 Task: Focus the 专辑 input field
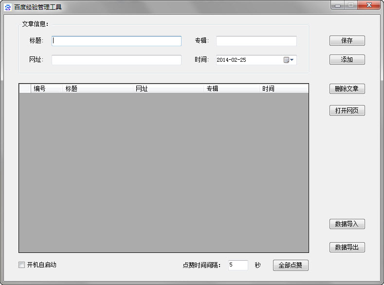coord(256,41)
